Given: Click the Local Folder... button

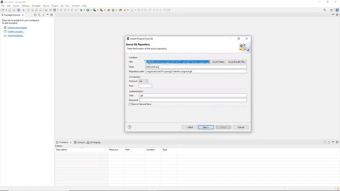Looking at the screenshot, I should point(219,62).
